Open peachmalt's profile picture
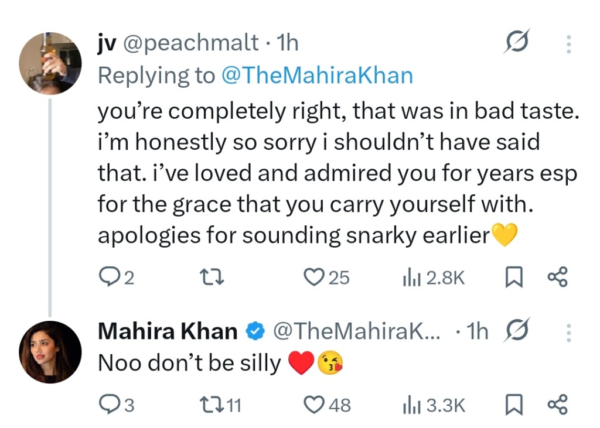The width and height of the screenshot is (600, 428). click(50, 63)
